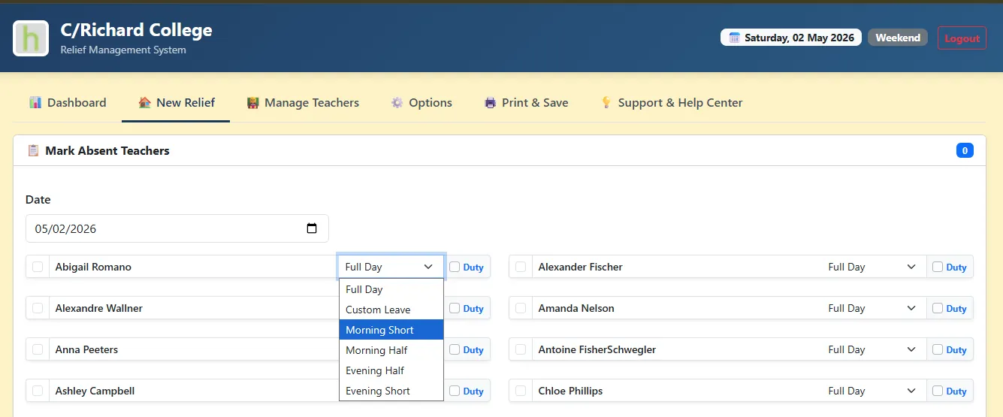Open the Dashboard tab
Image resolution: width=1003 pixels, height=417 pixels.
[68, 102]
